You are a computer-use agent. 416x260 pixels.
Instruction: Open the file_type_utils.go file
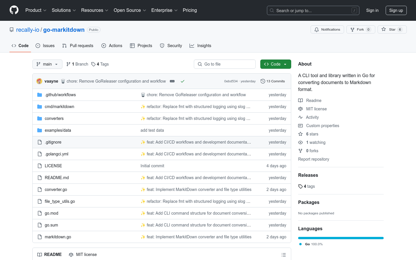pyautogui.click(x=60, y=201)
